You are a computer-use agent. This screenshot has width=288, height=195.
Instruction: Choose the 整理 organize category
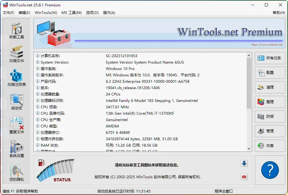(270, 102)
